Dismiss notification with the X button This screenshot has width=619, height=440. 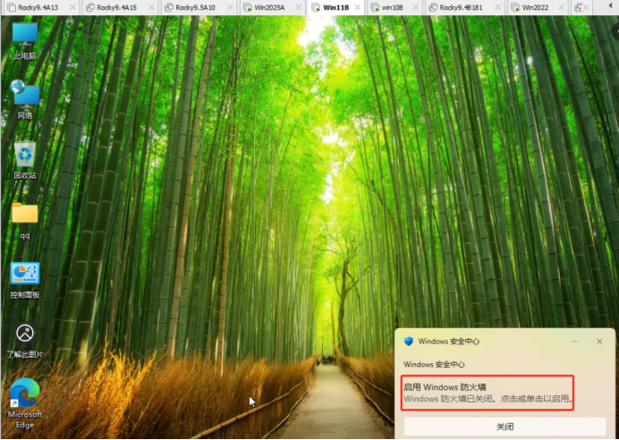(599, 342)
